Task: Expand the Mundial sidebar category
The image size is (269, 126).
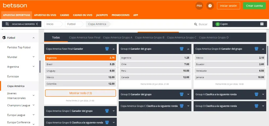Action: [33, 57]
